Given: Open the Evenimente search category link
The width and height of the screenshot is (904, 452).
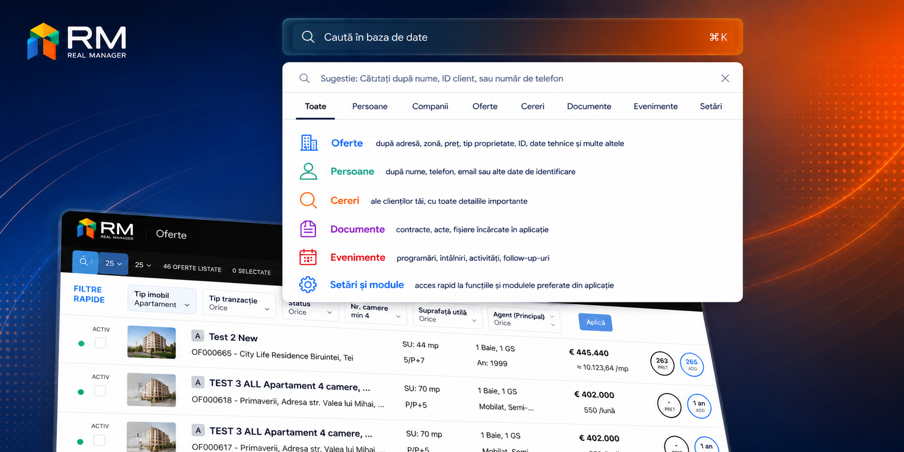Looking at the screenshot, I should (358, 257).
